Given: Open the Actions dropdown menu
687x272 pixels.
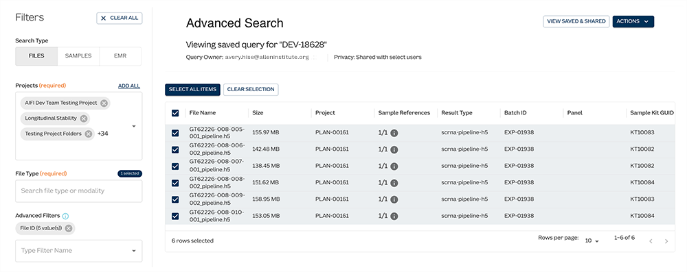Looking at the screenshot, I should pos(633,21).
